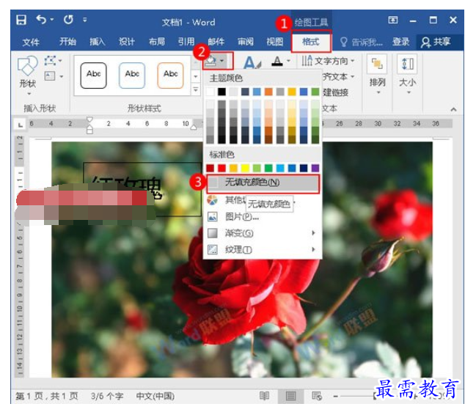Click the next-row arrow of shape styles gallery
This screenshot has height=412, width=465.
click(x=196, y=76)
